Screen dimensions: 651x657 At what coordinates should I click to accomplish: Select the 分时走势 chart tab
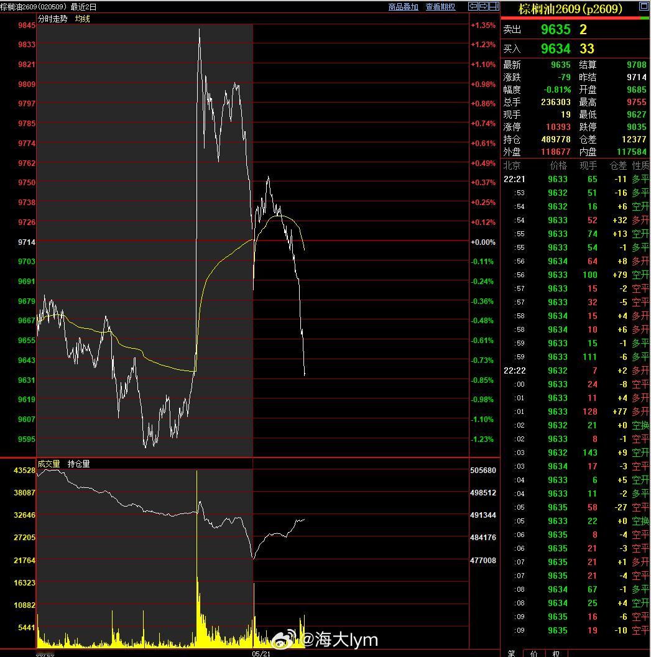[52, 19]
